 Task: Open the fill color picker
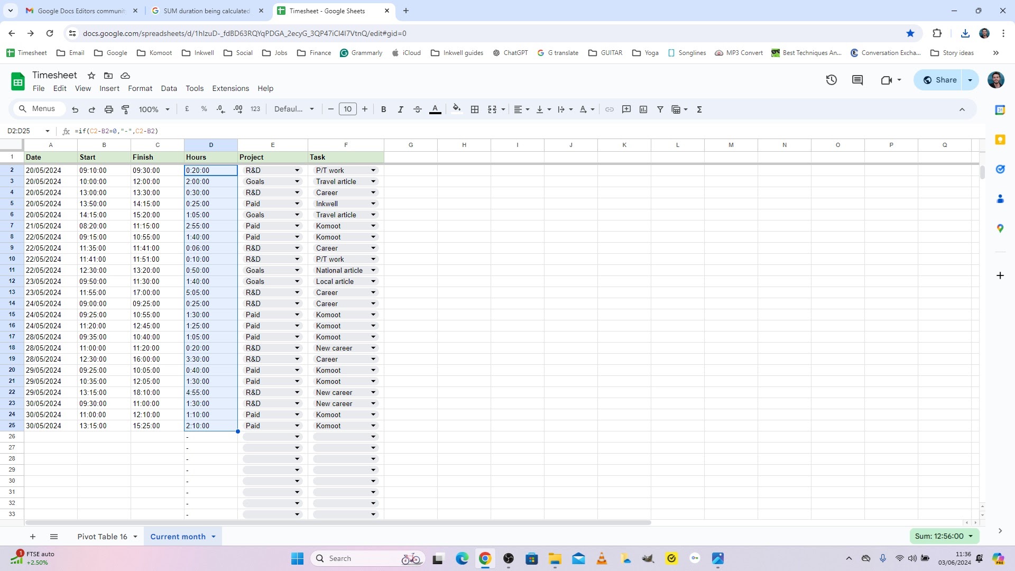457,109
